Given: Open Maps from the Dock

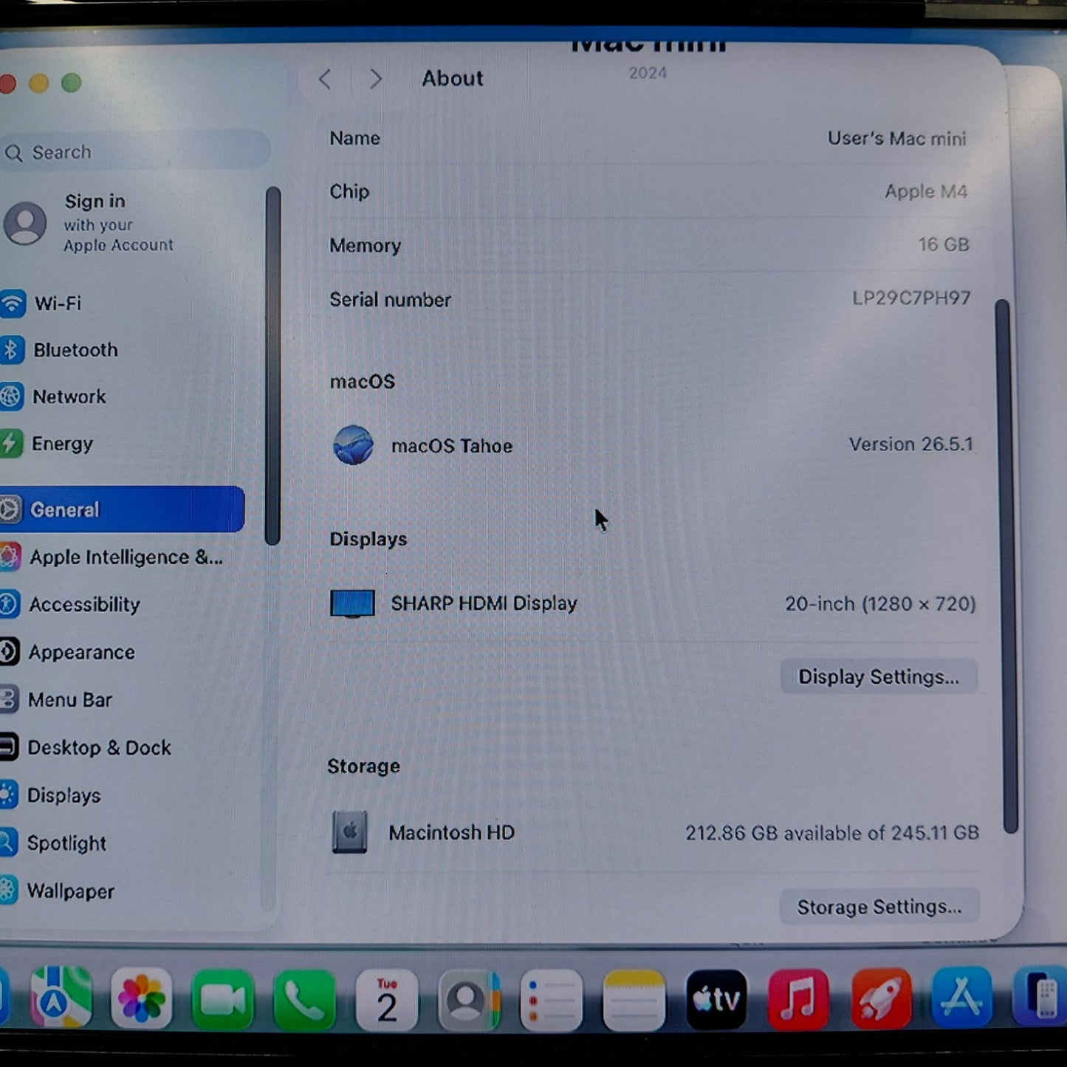Looking at the screenshot, I should (x=61, y=998).
